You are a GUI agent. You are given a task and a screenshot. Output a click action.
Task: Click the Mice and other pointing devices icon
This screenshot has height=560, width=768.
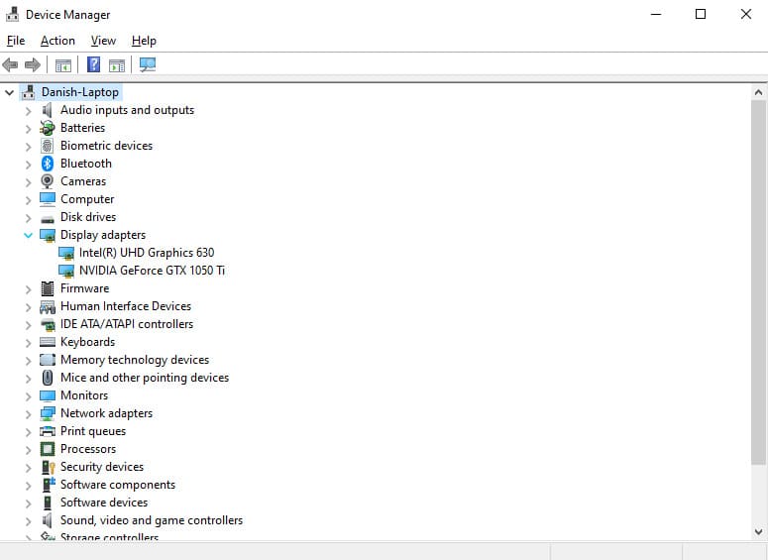click(x=48, y=378)
